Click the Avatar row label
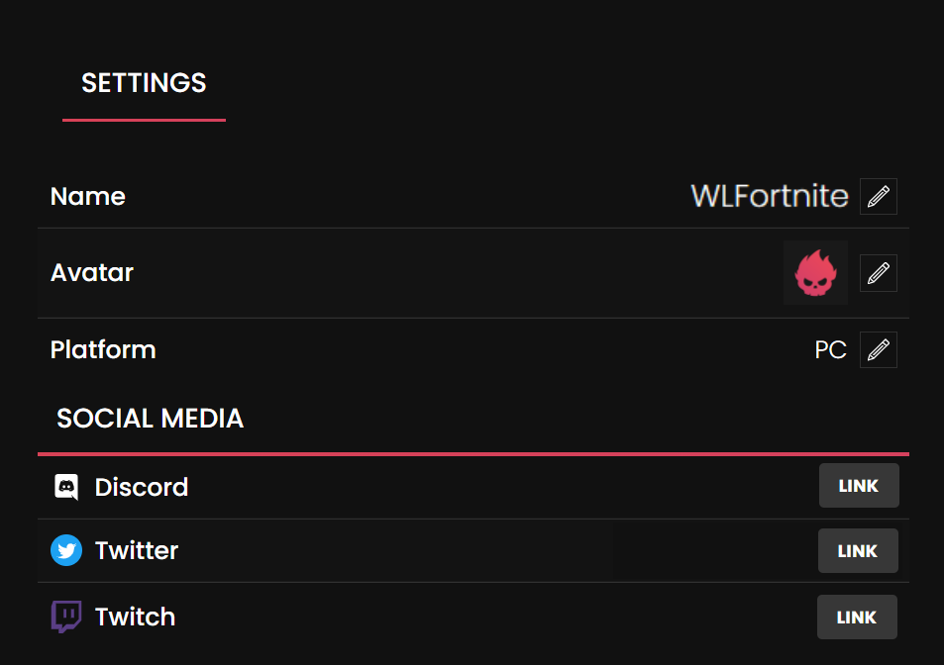The image size is (944, 665). click(x=92, y=272)
